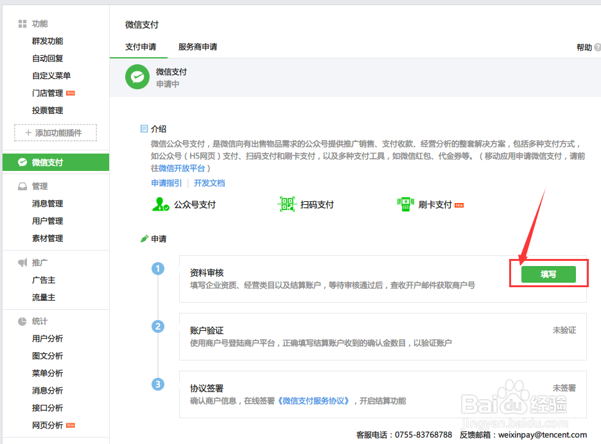The width and height of the screenshot is (601, 444).
Task: Click the 公众号支付 label
Action: [195, 205]
